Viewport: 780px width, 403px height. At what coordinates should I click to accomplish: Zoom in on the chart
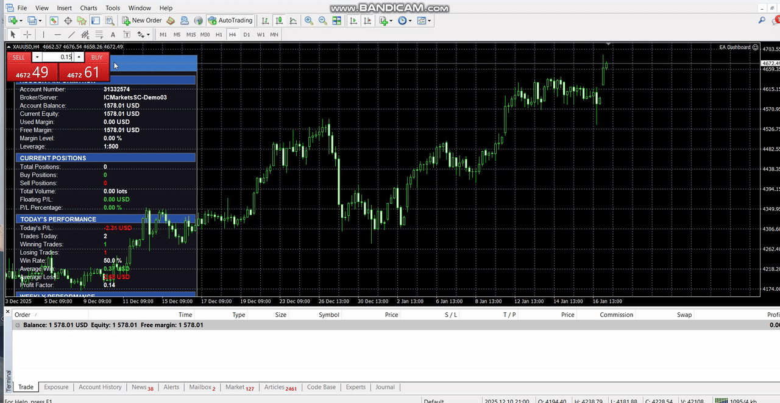[x=307, y=20]
